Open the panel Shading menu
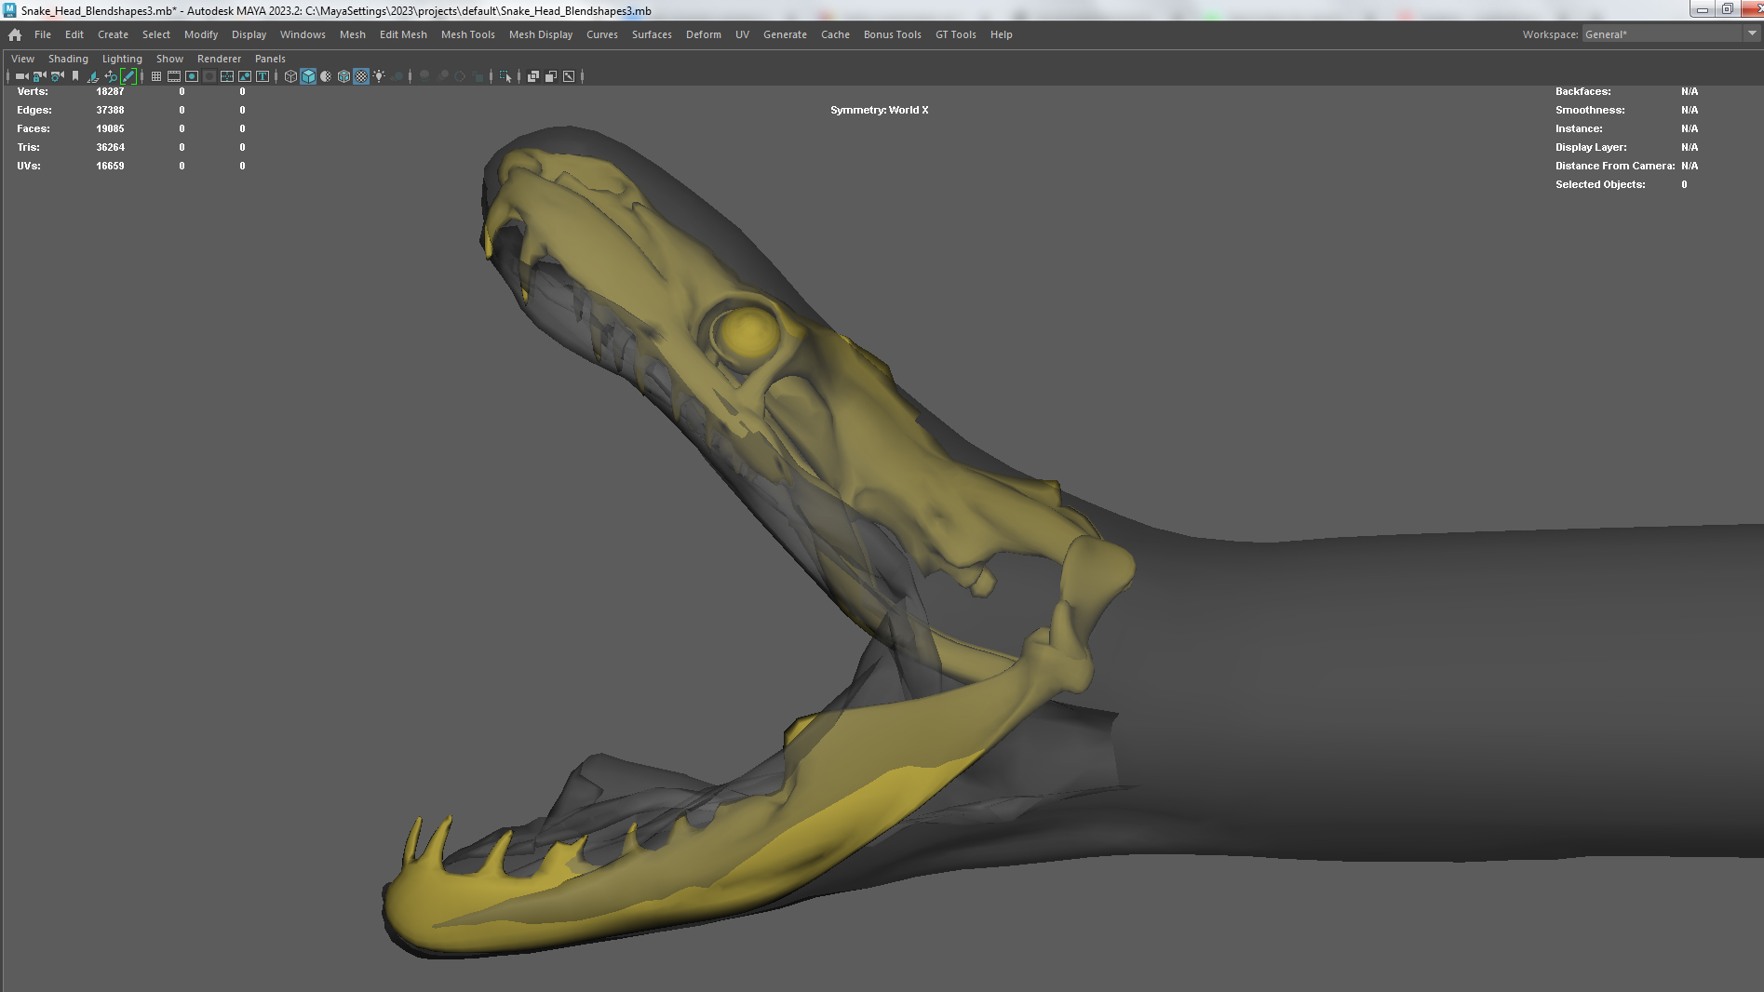This screenshot has width=1764, height=992. pyautogui.click(x=68, y=59)
